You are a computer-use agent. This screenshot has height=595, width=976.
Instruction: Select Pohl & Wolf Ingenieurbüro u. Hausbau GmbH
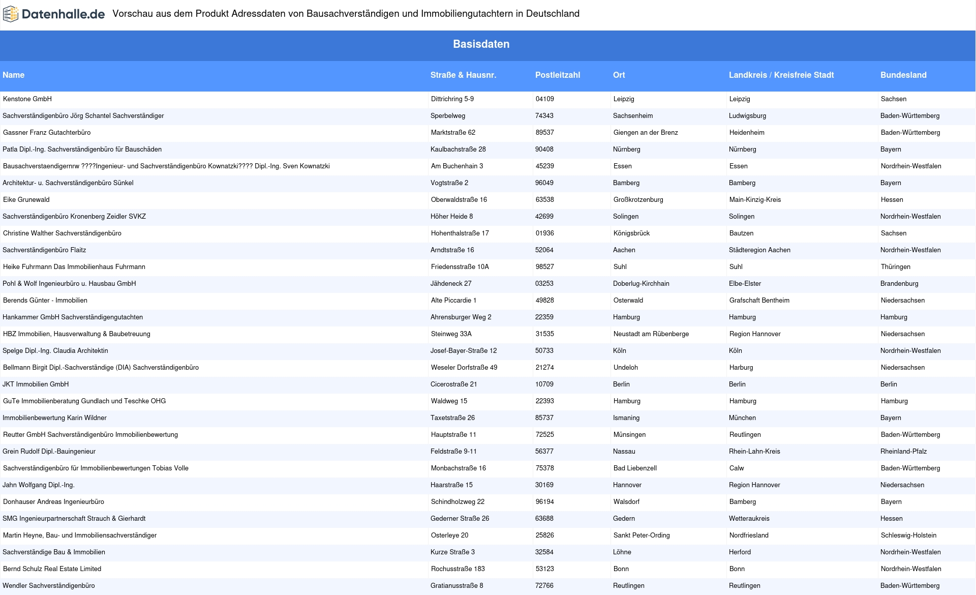point(69,283)
